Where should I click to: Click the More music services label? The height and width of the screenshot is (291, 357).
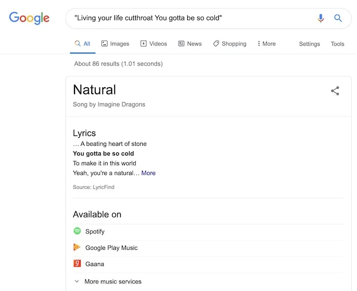coord(113,282)
